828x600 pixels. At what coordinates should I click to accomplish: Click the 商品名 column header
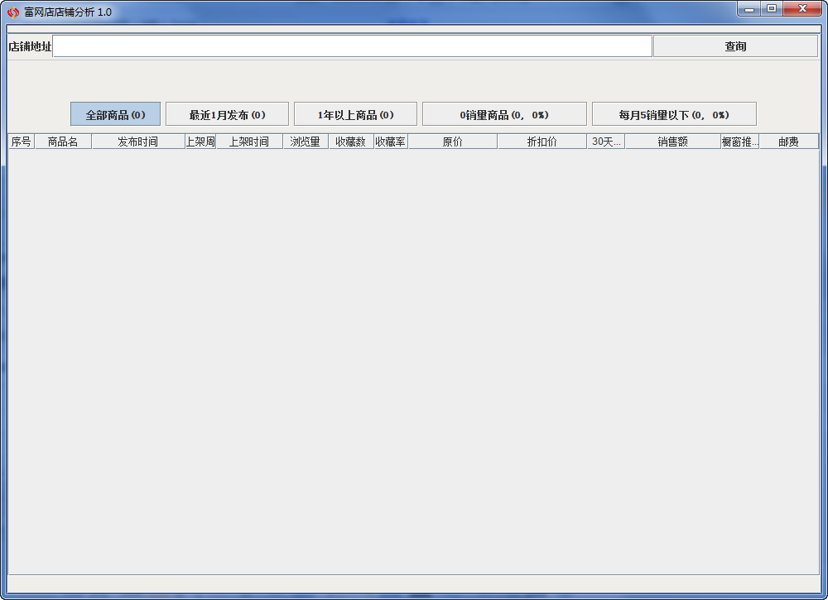point(62,141)
